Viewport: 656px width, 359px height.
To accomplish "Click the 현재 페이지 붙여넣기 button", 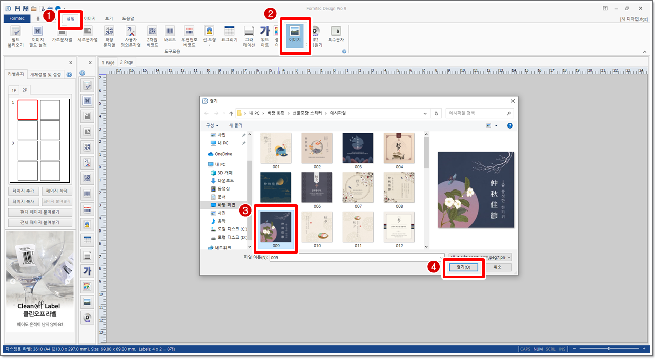I will tap(40, 212).
